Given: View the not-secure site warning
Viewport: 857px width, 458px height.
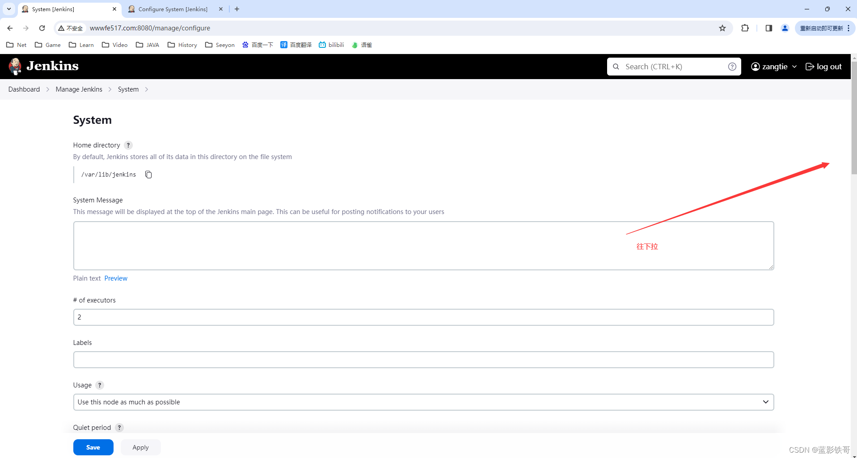Looking at the screenshot, I should click(71, 28).
